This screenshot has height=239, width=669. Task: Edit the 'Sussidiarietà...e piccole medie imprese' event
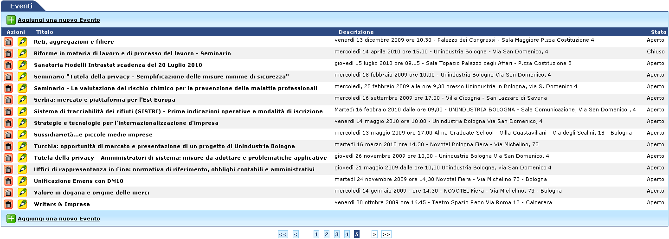(22, 135)
